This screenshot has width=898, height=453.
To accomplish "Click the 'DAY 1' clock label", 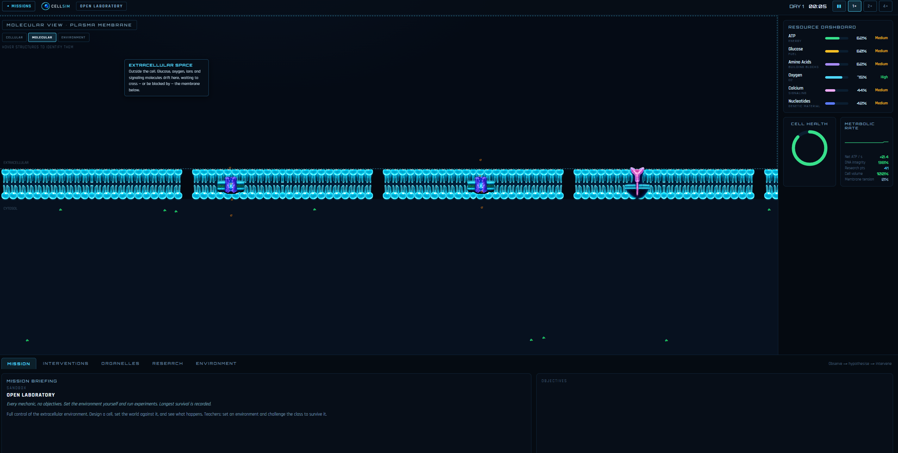I will point(797,6).
